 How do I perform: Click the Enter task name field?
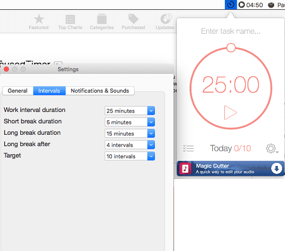[231, 31]
